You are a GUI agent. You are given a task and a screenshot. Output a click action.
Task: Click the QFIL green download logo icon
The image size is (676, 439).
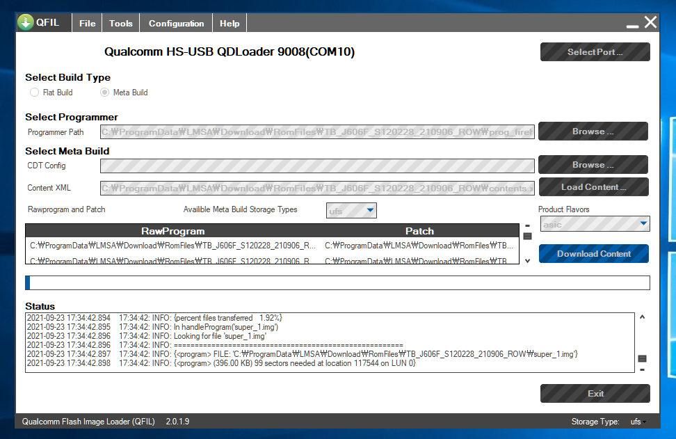click(26, 22)
